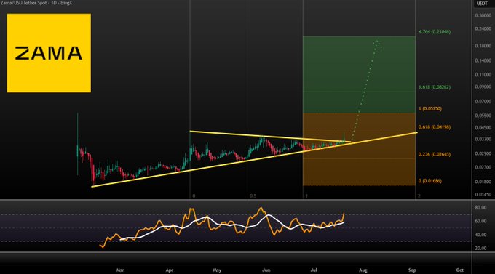Click the Mar label on time axis

[120, 270]
